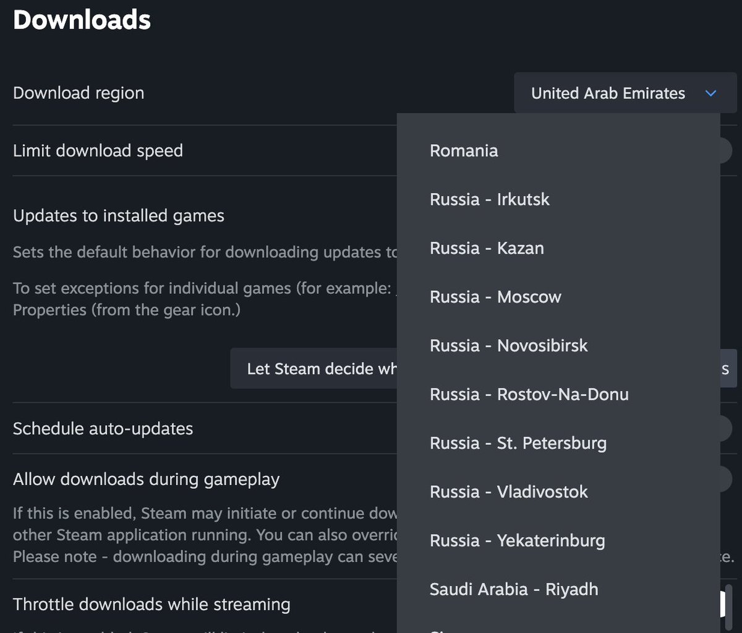
Task: Click the Limit download speed label
Action: (98, 150)
